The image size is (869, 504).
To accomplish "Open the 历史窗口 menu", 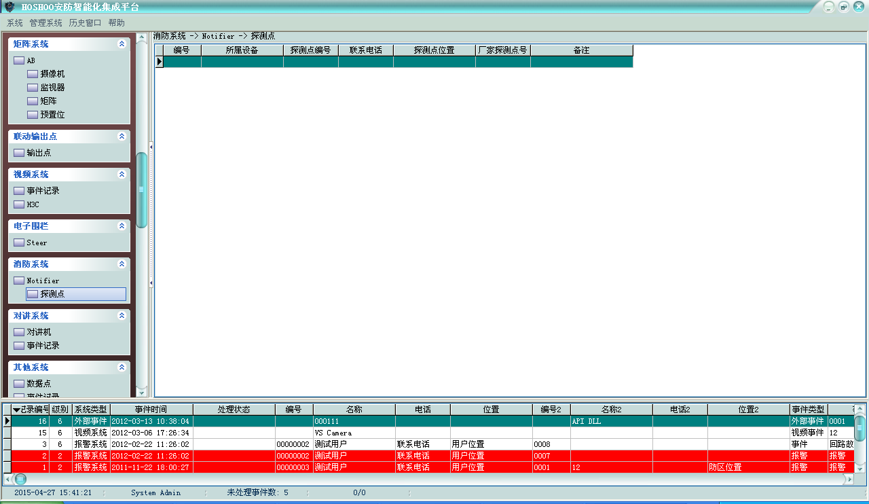I will [x=85, y=22].
